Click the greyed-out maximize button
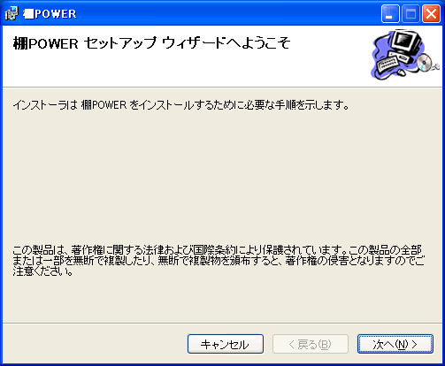The height and width of the screenshot is (366, 445). pyautogui.click(x=410, y=13)
